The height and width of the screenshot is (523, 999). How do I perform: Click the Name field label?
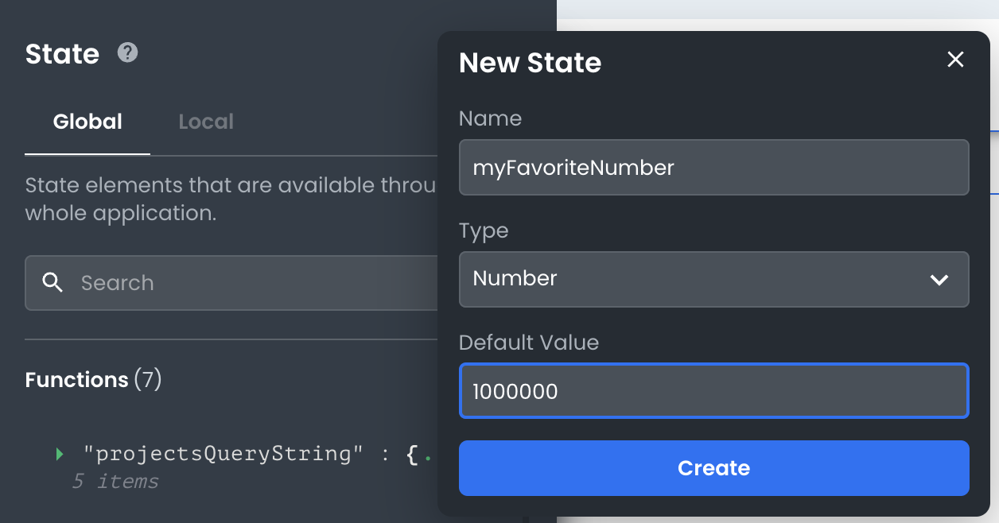coord(490,118)
